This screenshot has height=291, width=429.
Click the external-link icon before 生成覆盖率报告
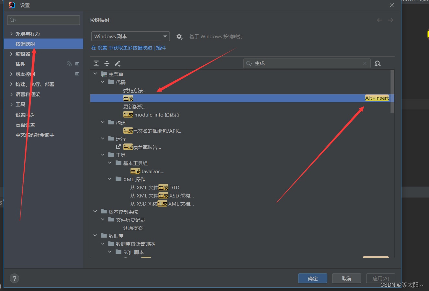pyautogui.click(x=119, y=147)
